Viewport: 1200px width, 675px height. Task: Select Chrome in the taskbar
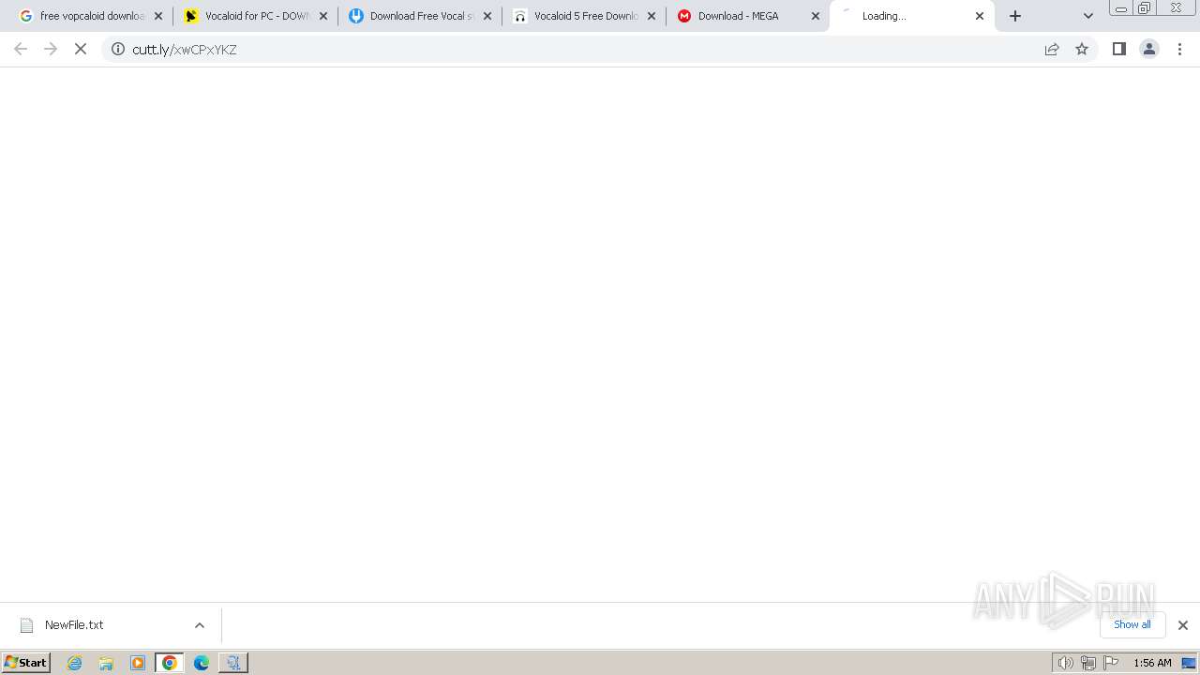[170, 663]
